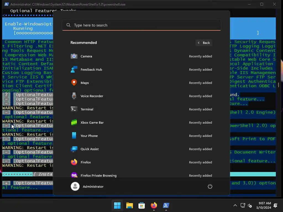Focus the Type here to search box
283x212 pixels.
(x=141, y=25)
